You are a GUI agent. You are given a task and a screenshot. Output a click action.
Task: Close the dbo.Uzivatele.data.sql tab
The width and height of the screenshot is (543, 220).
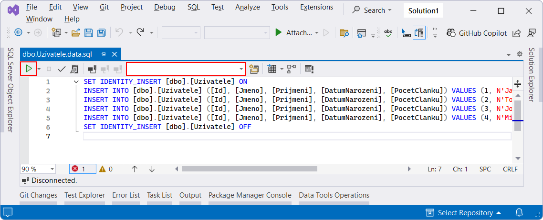pyautogui.click(x=115, y=54)
